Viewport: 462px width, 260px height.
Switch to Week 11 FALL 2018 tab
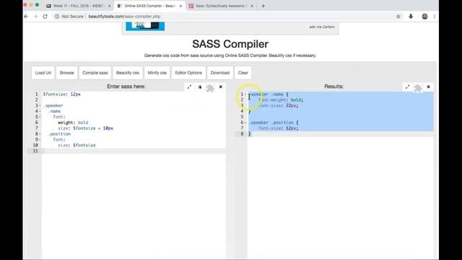pyautogui.click(x=79, y=6)
